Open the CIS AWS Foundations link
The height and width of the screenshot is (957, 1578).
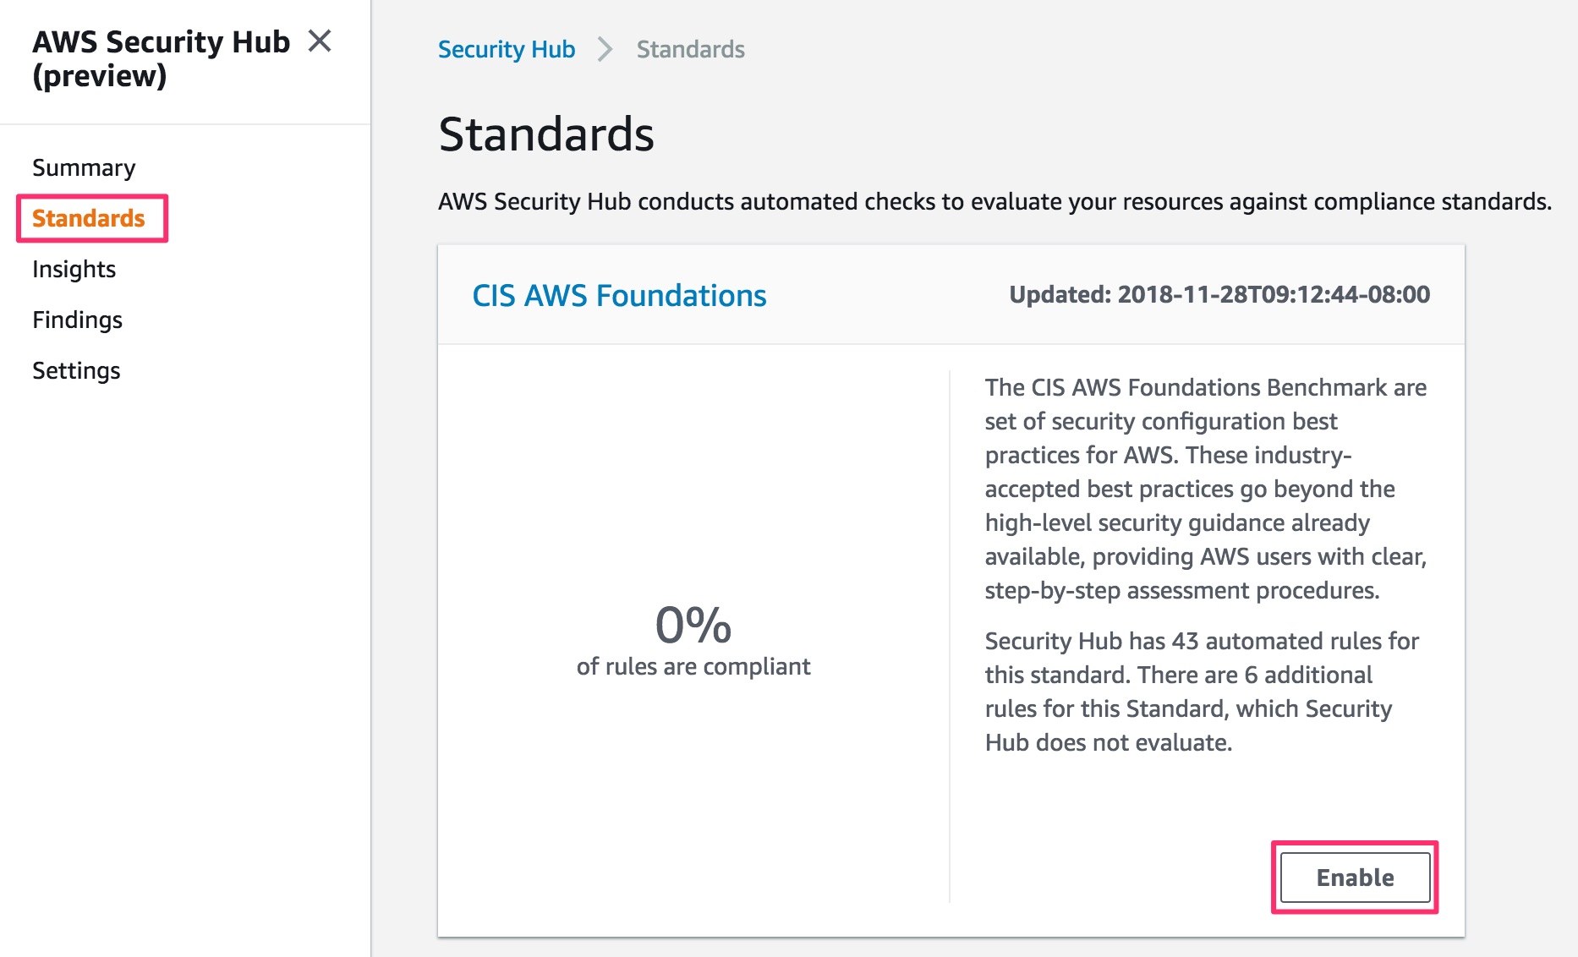pos(619,295)
